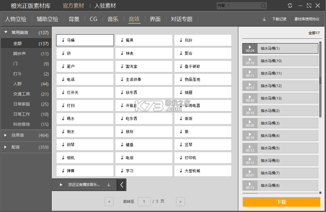The image size is (326, 212).
Task: Click the search magnifier icon
Action: (x=263, y=5)
